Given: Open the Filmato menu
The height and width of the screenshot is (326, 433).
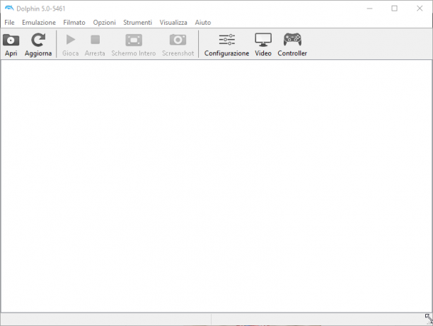Looking at the screenshot, I should (x=74, y=23).
